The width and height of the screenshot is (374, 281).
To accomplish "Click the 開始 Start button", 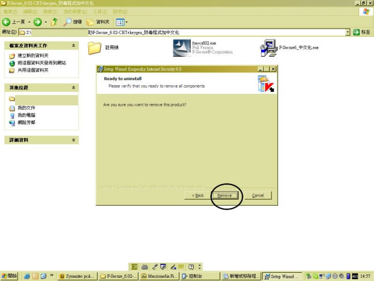I will coord(9,276).
